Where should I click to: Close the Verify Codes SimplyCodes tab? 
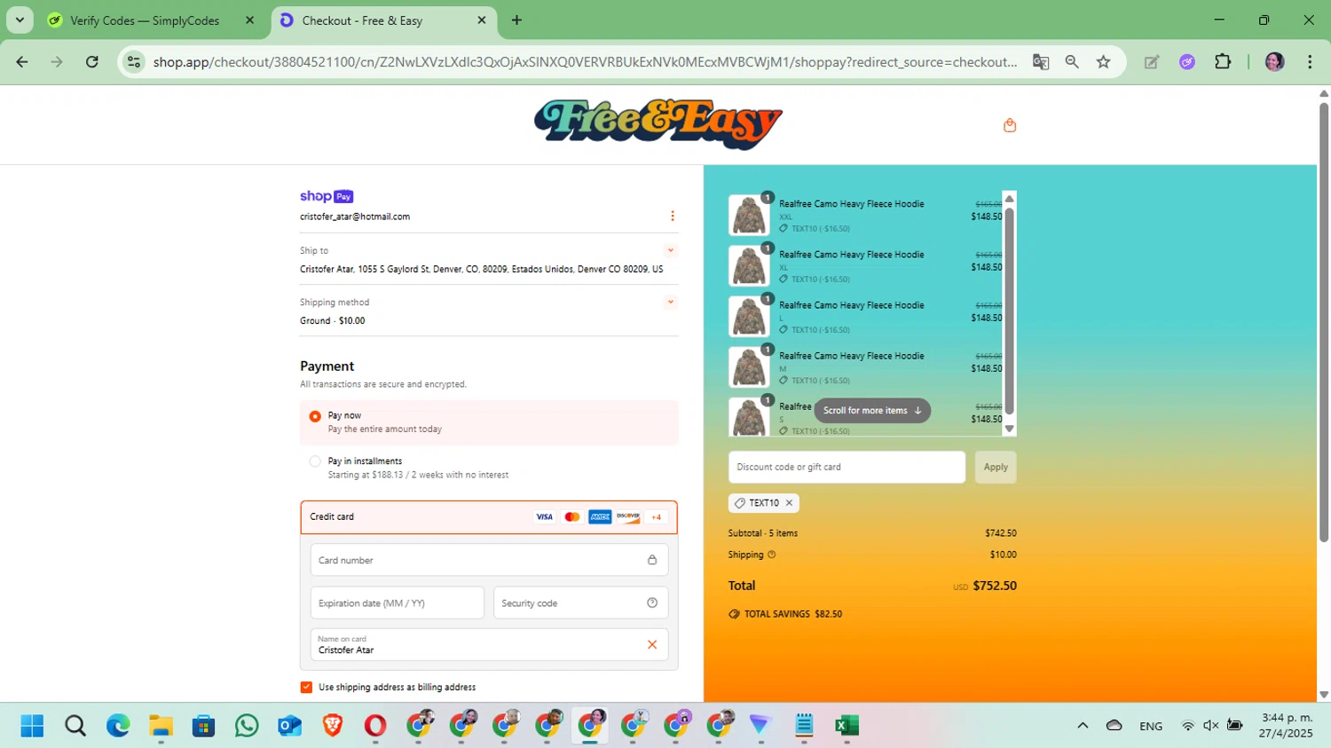pos(249,20)
